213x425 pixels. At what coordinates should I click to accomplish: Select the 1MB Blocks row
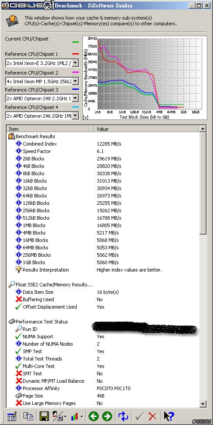103,225
